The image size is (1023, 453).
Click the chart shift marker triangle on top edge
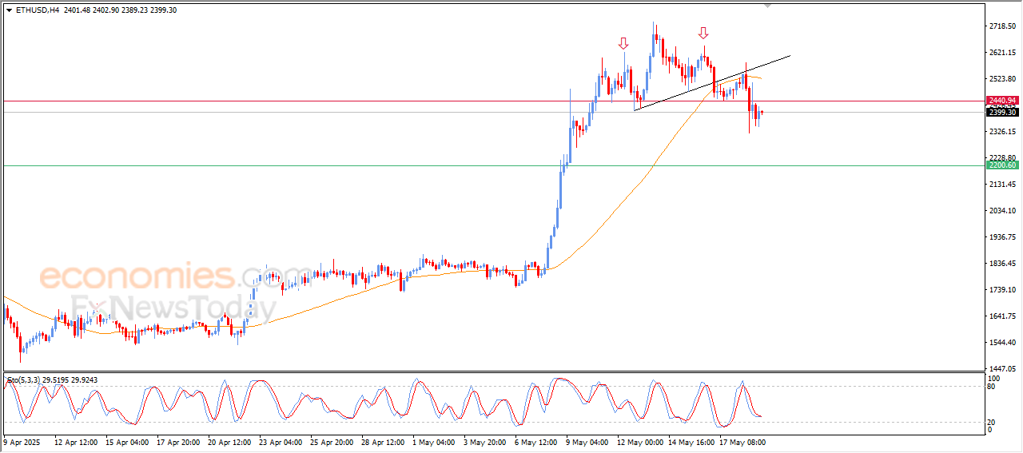pos(768,6)
